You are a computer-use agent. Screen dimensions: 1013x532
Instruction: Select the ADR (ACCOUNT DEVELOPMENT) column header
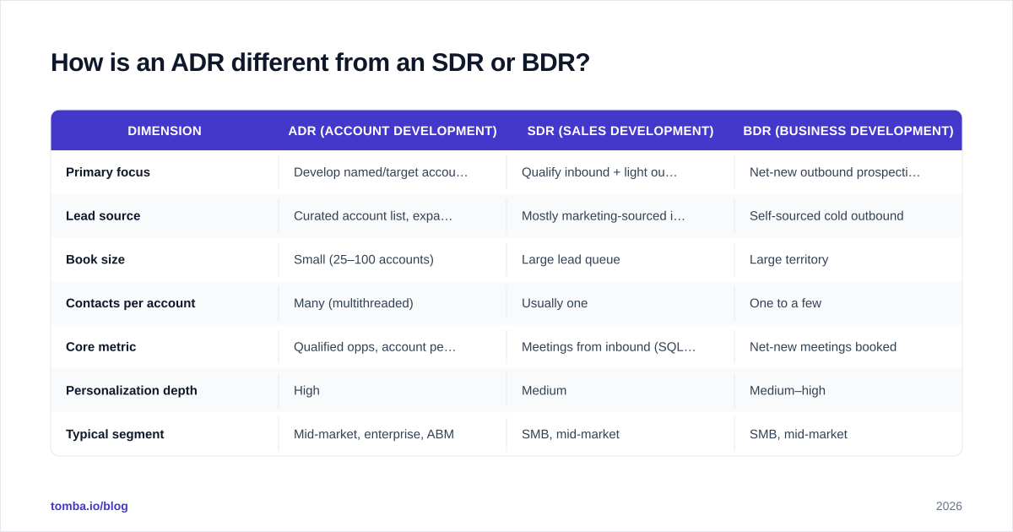pos(393,131)
